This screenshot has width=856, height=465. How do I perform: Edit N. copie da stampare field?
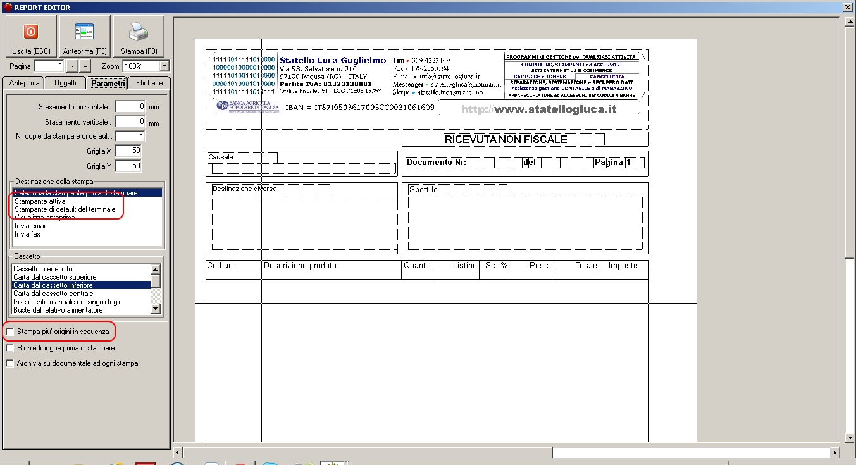click(x=130, y=136)
